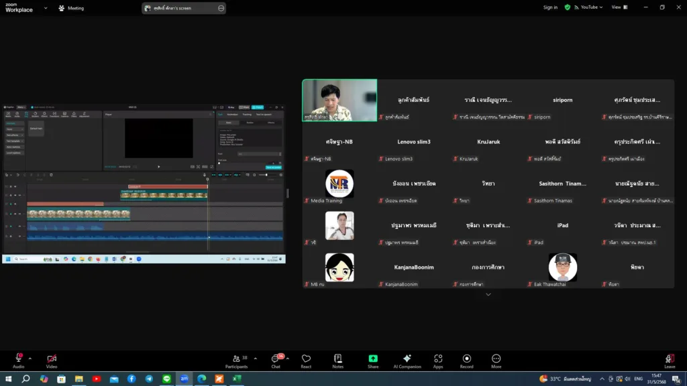Toggle meeting recording with Record
The width and height of the screenshot is (687, 386).
pos(467,361)
